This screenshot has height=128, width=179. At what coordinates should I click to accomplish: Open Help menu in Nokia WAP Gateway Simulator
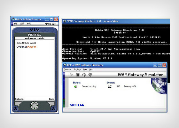(91, 69)
